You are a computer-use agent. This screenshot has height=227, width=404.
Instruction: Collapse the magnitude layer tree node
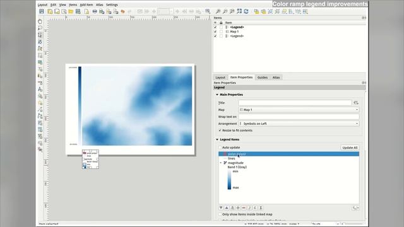coord(221,163)
